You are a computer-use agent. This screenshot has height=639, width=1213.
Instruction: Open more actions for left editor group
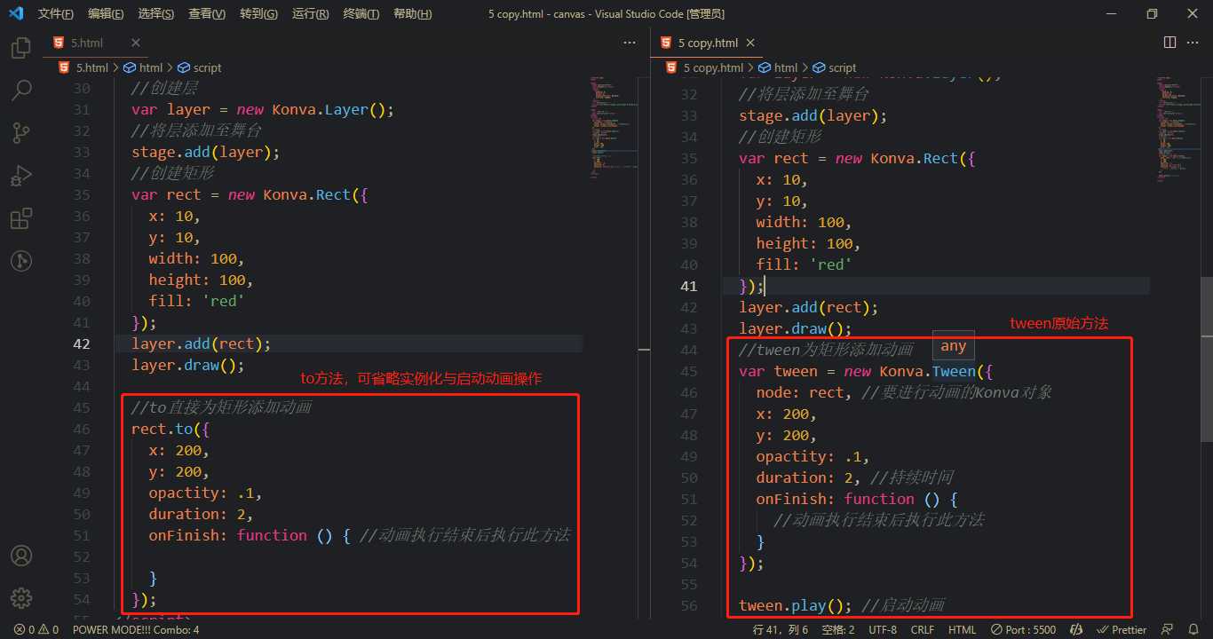630,43
